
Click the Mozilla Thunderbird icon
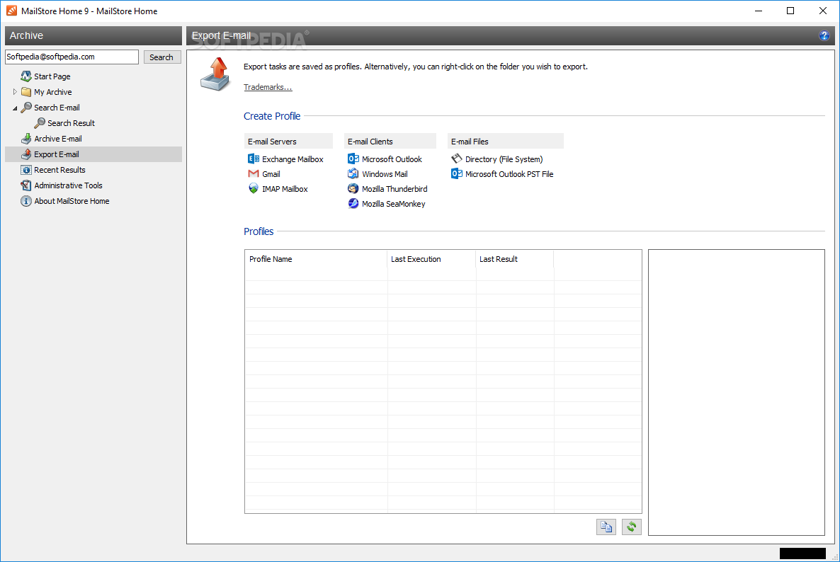coord(353,188)
